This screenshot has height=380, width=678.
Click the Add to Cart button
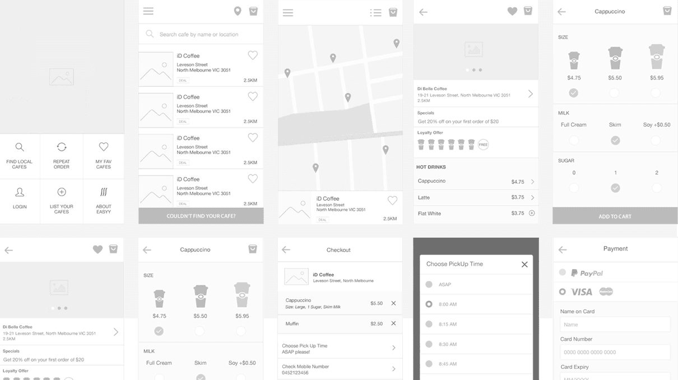point(615,216)
